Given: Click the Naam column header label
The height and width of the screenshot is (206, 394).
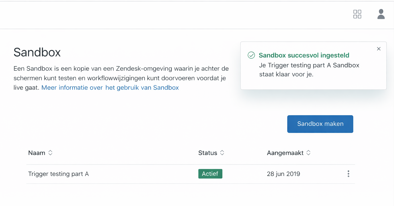Looking at the screenshot, I should pyautogui.click(x=37, y=153).
